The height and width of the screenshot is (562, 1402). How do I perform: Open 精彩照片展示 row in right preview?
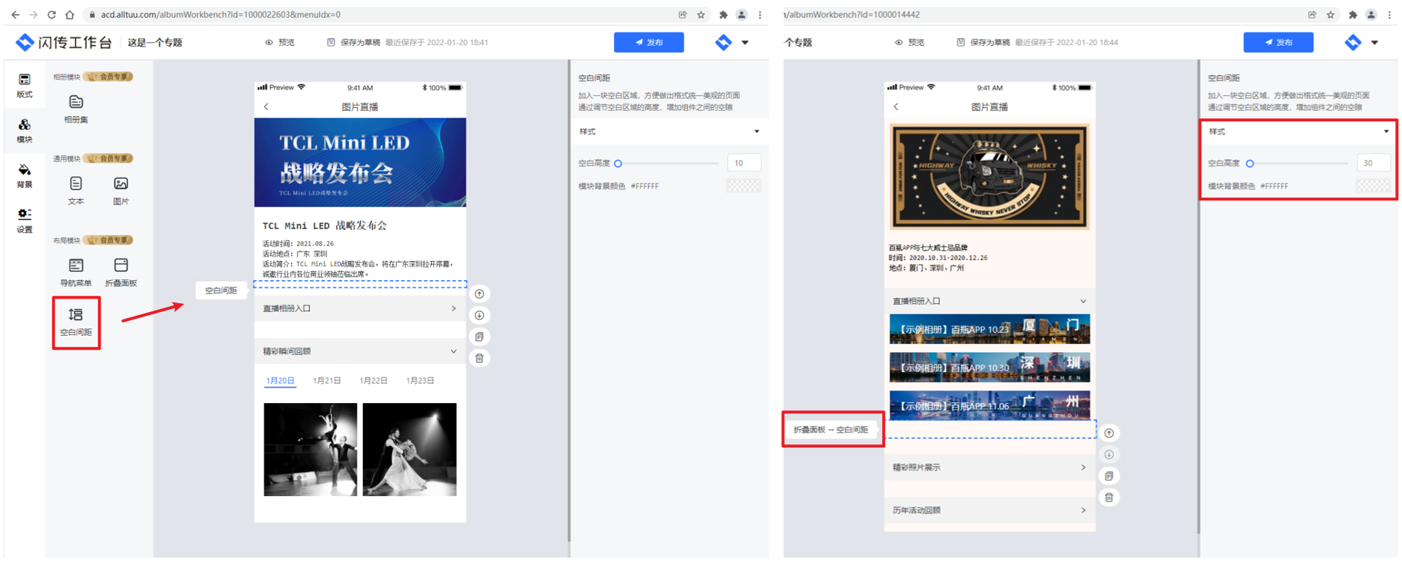tap(989, 467)
